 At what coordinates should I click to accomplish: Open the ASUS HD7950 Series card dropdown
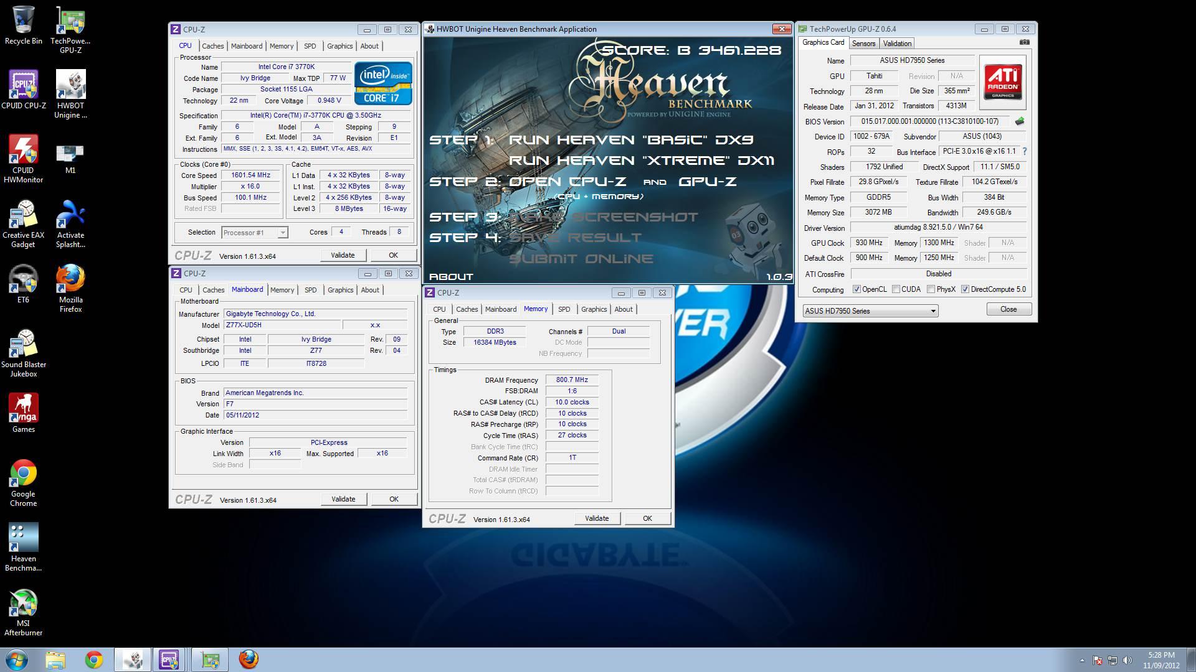tap(870, 310)
